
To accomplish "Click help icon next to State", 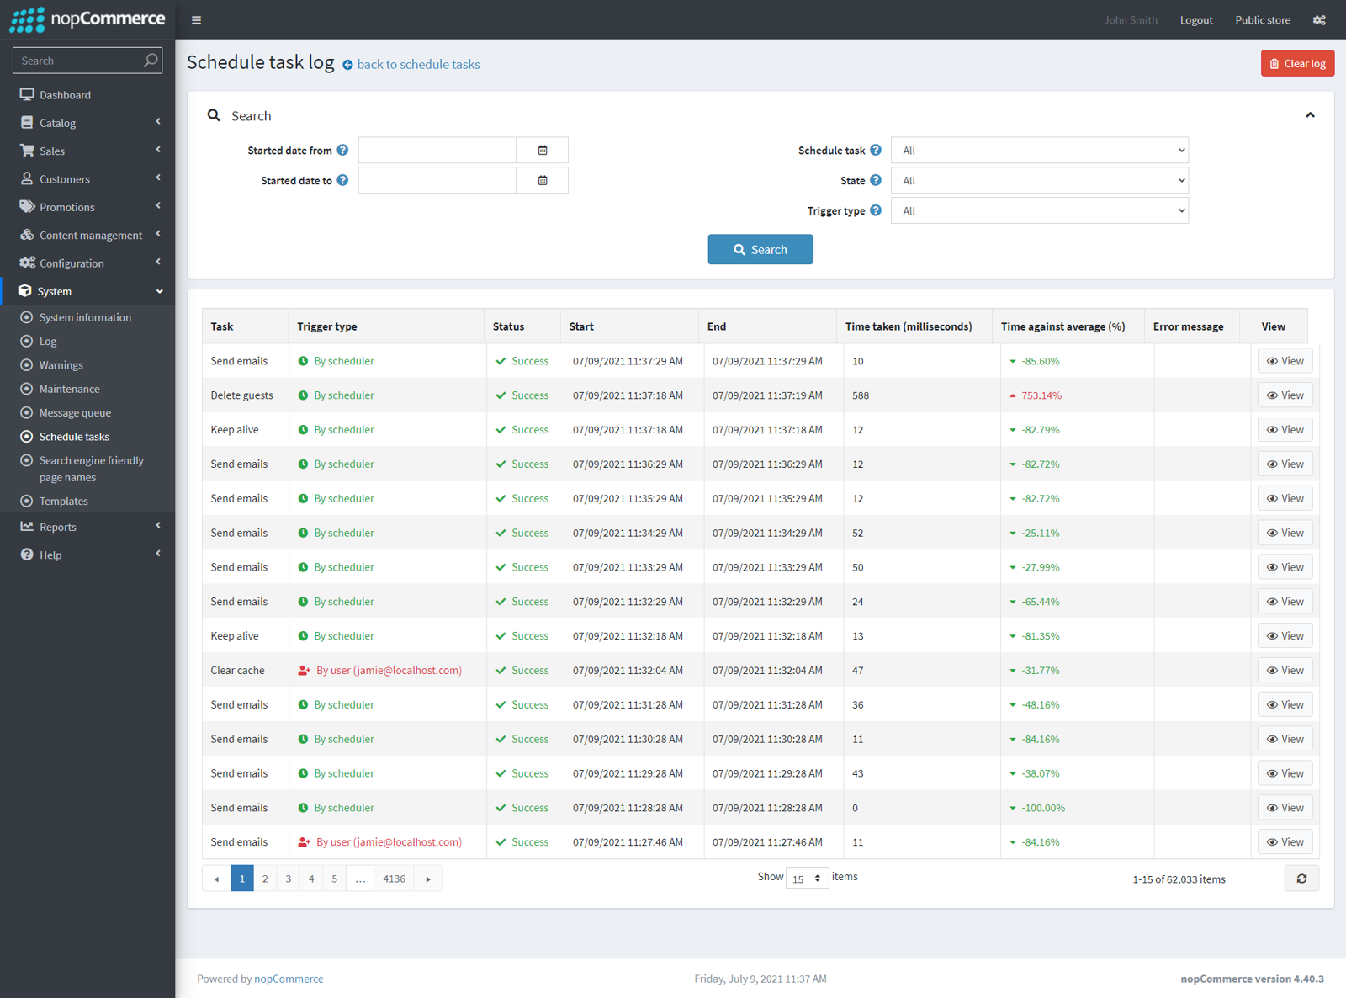I will pos(876,180).
